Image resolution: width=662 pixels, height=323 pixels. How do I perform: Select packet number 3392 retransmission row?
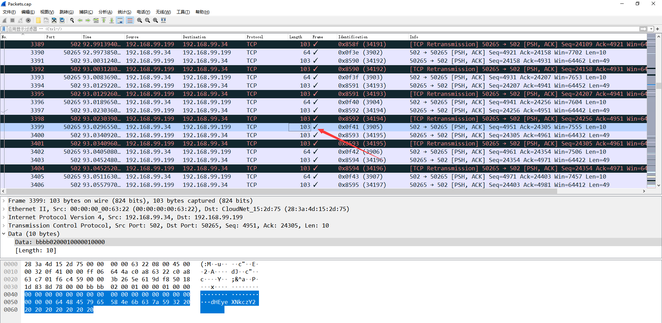tap(323, 69)
